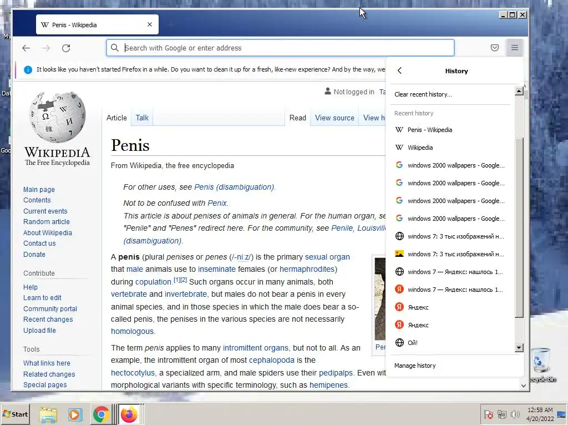Click the article infobox image thumbnail
The width and height of the screenshot is (568, 426).
pos(380,299)
